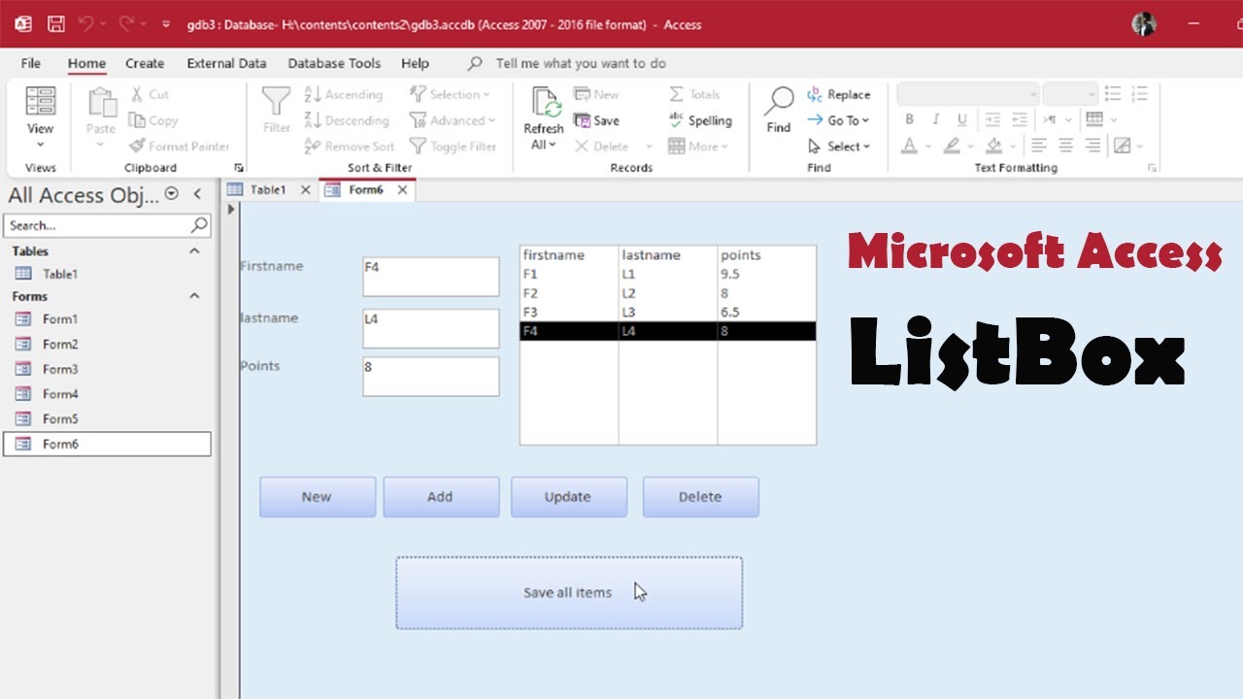1243x699 pixels.
Task: Switch to the External Data tab
Action: (226, 63)
